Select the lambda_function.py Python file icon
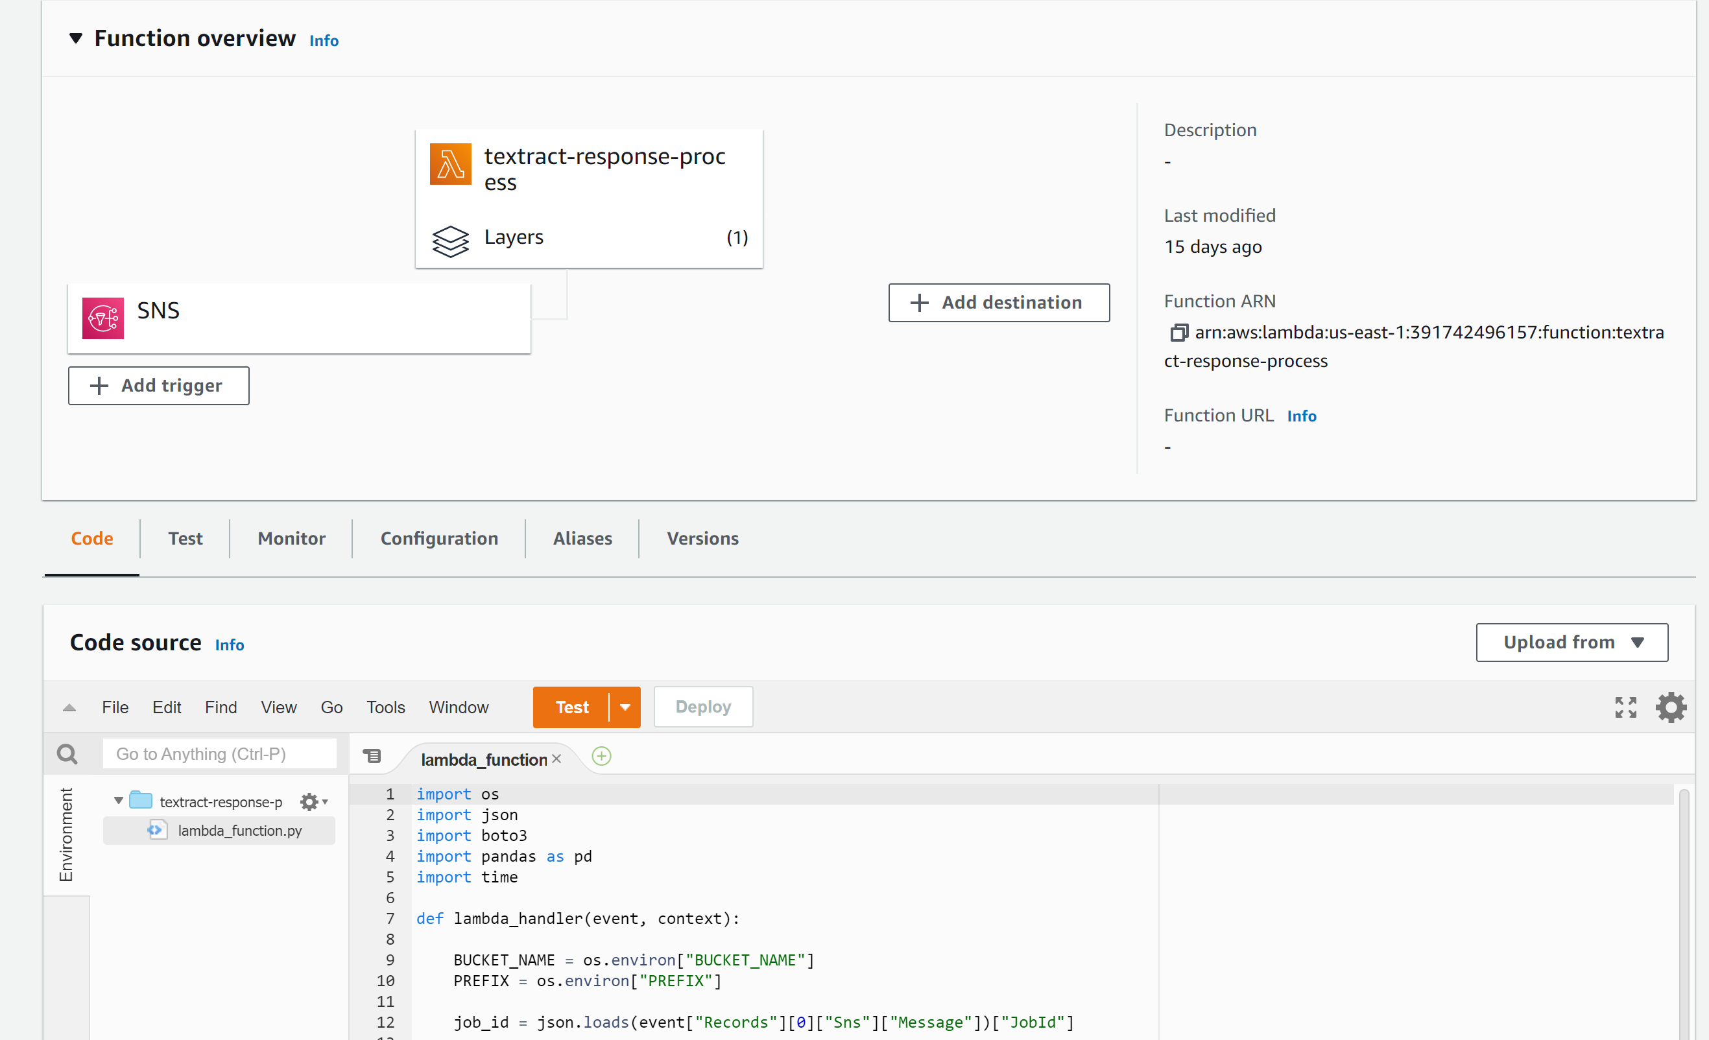 [156, 830]
